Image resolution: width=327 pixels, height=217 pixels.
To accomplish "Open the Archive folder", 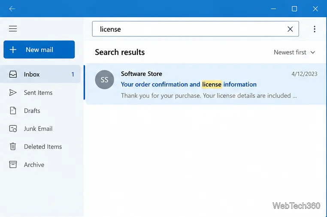I will (x=40, y=165).
